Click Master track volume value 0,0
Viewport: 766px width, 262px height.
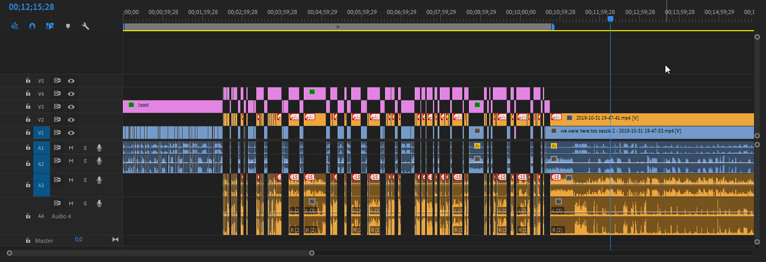(x=78, y=240)
